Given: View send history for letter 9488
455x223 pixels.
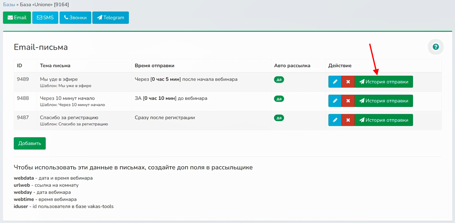Looking at the screenshot, I should click(x=384, y=101).
